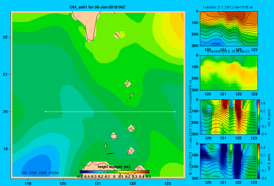Click the 'vel. E (m/s)' axis label
The width and height of the screenshot is (274, 186).
click(269, 162)
